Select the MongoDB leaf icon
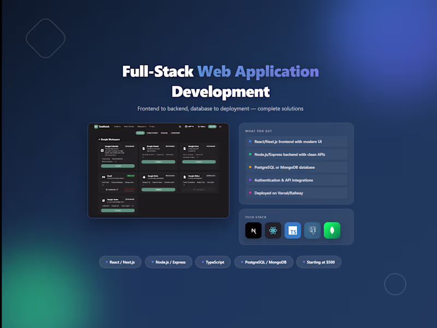Screen dimensions: 437x328 (332, 230)
